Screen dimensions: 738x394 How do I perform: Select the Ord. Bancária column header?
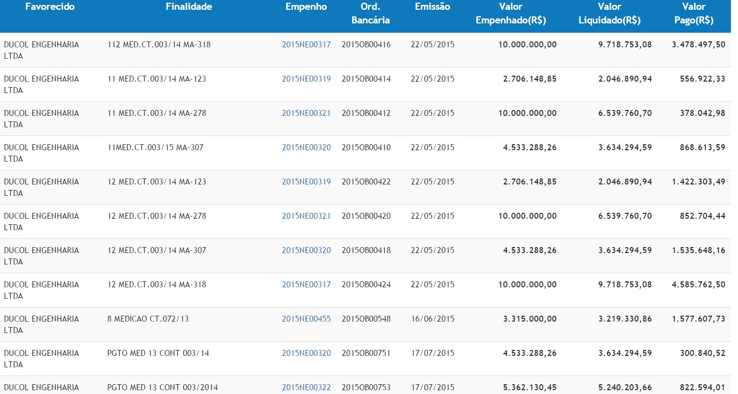pyautogui.click(x=370, y=14)
